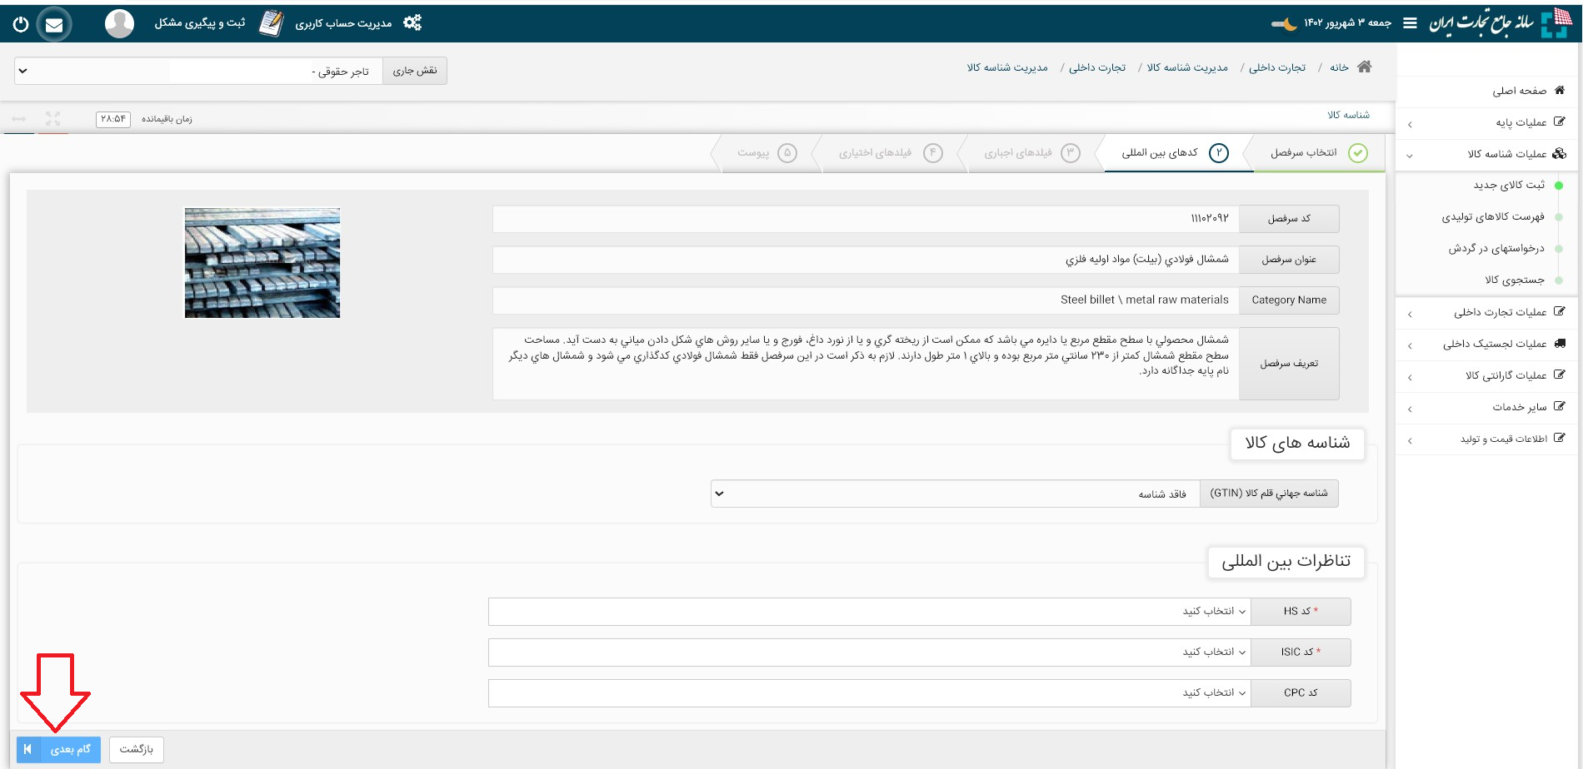Click the home icon in breadcrumb

[x=1364, y=67]
